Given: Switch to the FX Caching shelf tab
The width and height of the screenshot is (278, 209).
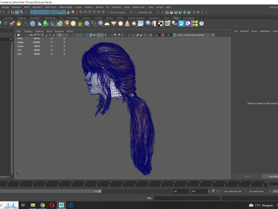Looking at the screenshot, I should [x=72, y=18].
